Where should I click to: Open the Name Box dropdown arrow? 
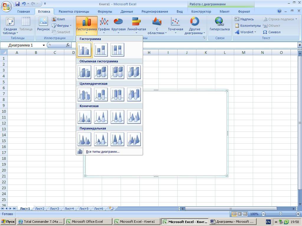pyautogui.click(x=44, y=45)
